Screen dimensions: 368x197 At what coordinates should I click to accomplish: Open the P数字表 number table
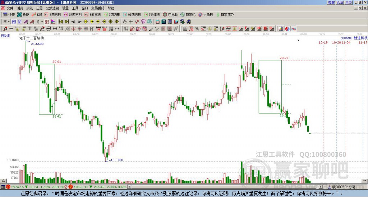click(93, 14)
